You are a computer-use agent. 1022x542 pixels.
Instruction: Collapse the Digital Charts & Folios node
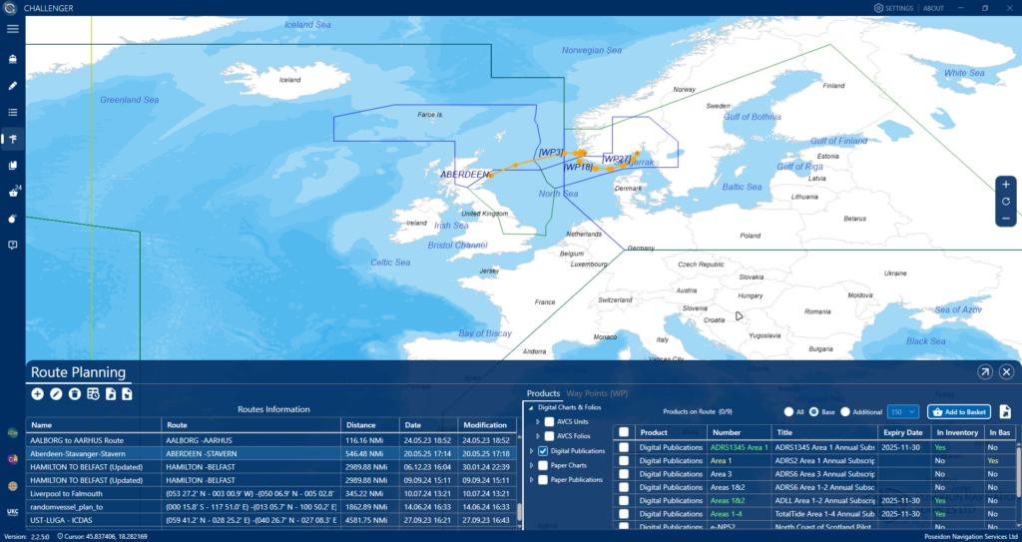click(531, 407)
